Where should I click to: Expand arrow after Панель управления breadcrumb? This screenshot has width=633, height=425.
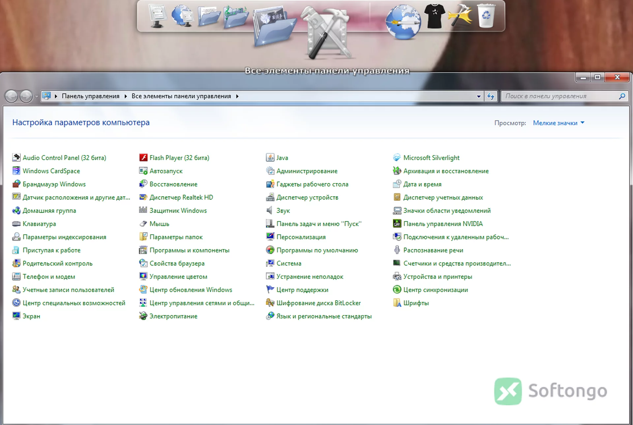(126, 96)
